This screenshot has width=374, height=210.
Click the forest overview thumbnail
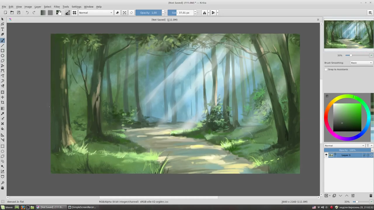pos(349,34)
